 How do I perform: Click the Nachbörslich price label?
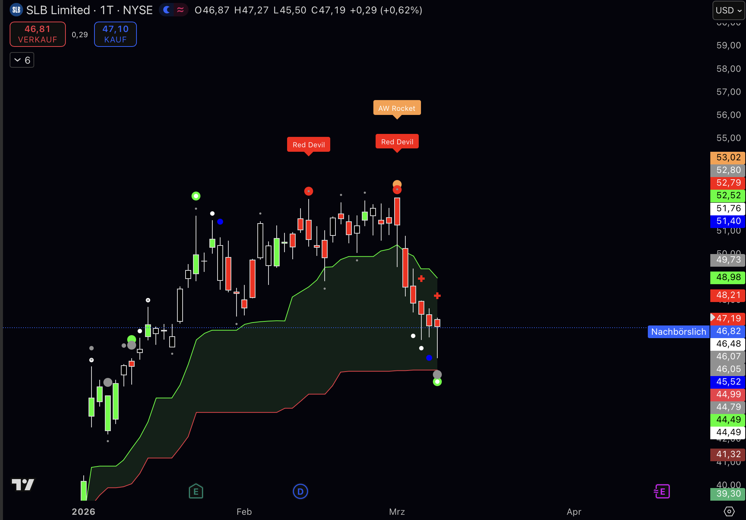pos(678,332)
